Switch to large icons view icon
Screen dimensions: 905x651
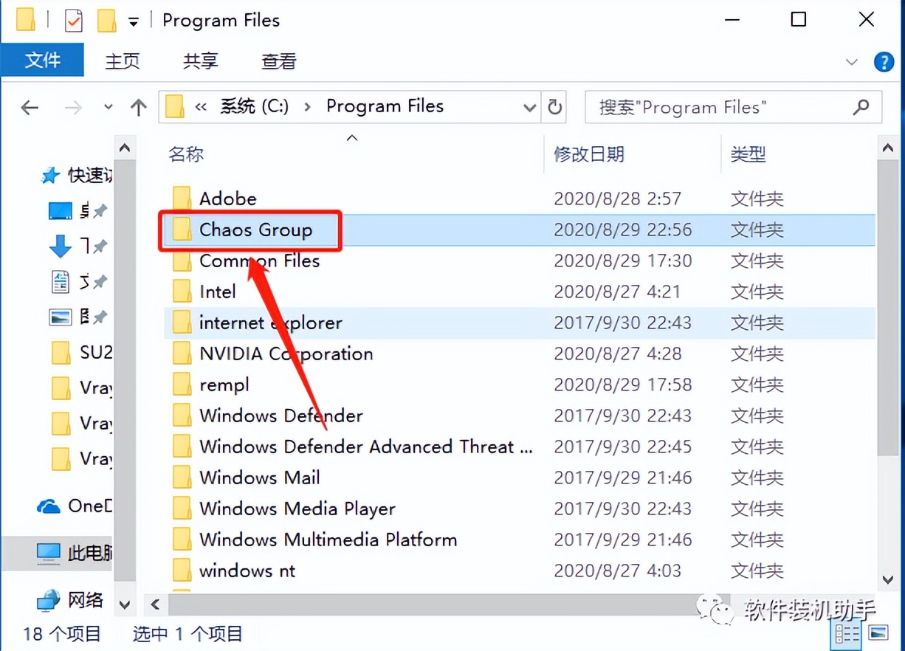click(x=878, y=633)
